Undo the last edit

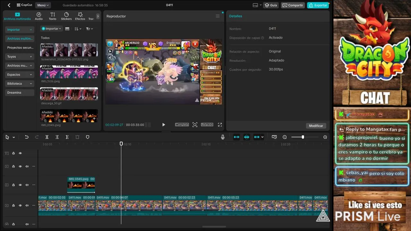27,137
